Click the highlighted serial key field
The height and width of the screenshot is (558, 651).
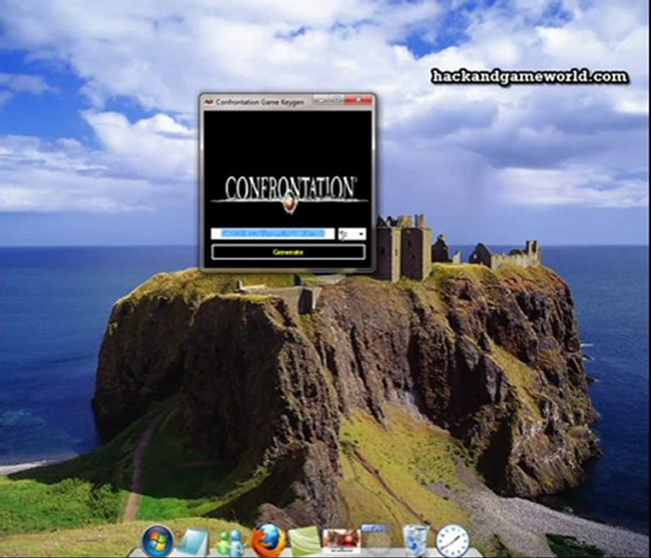point(272,234)
